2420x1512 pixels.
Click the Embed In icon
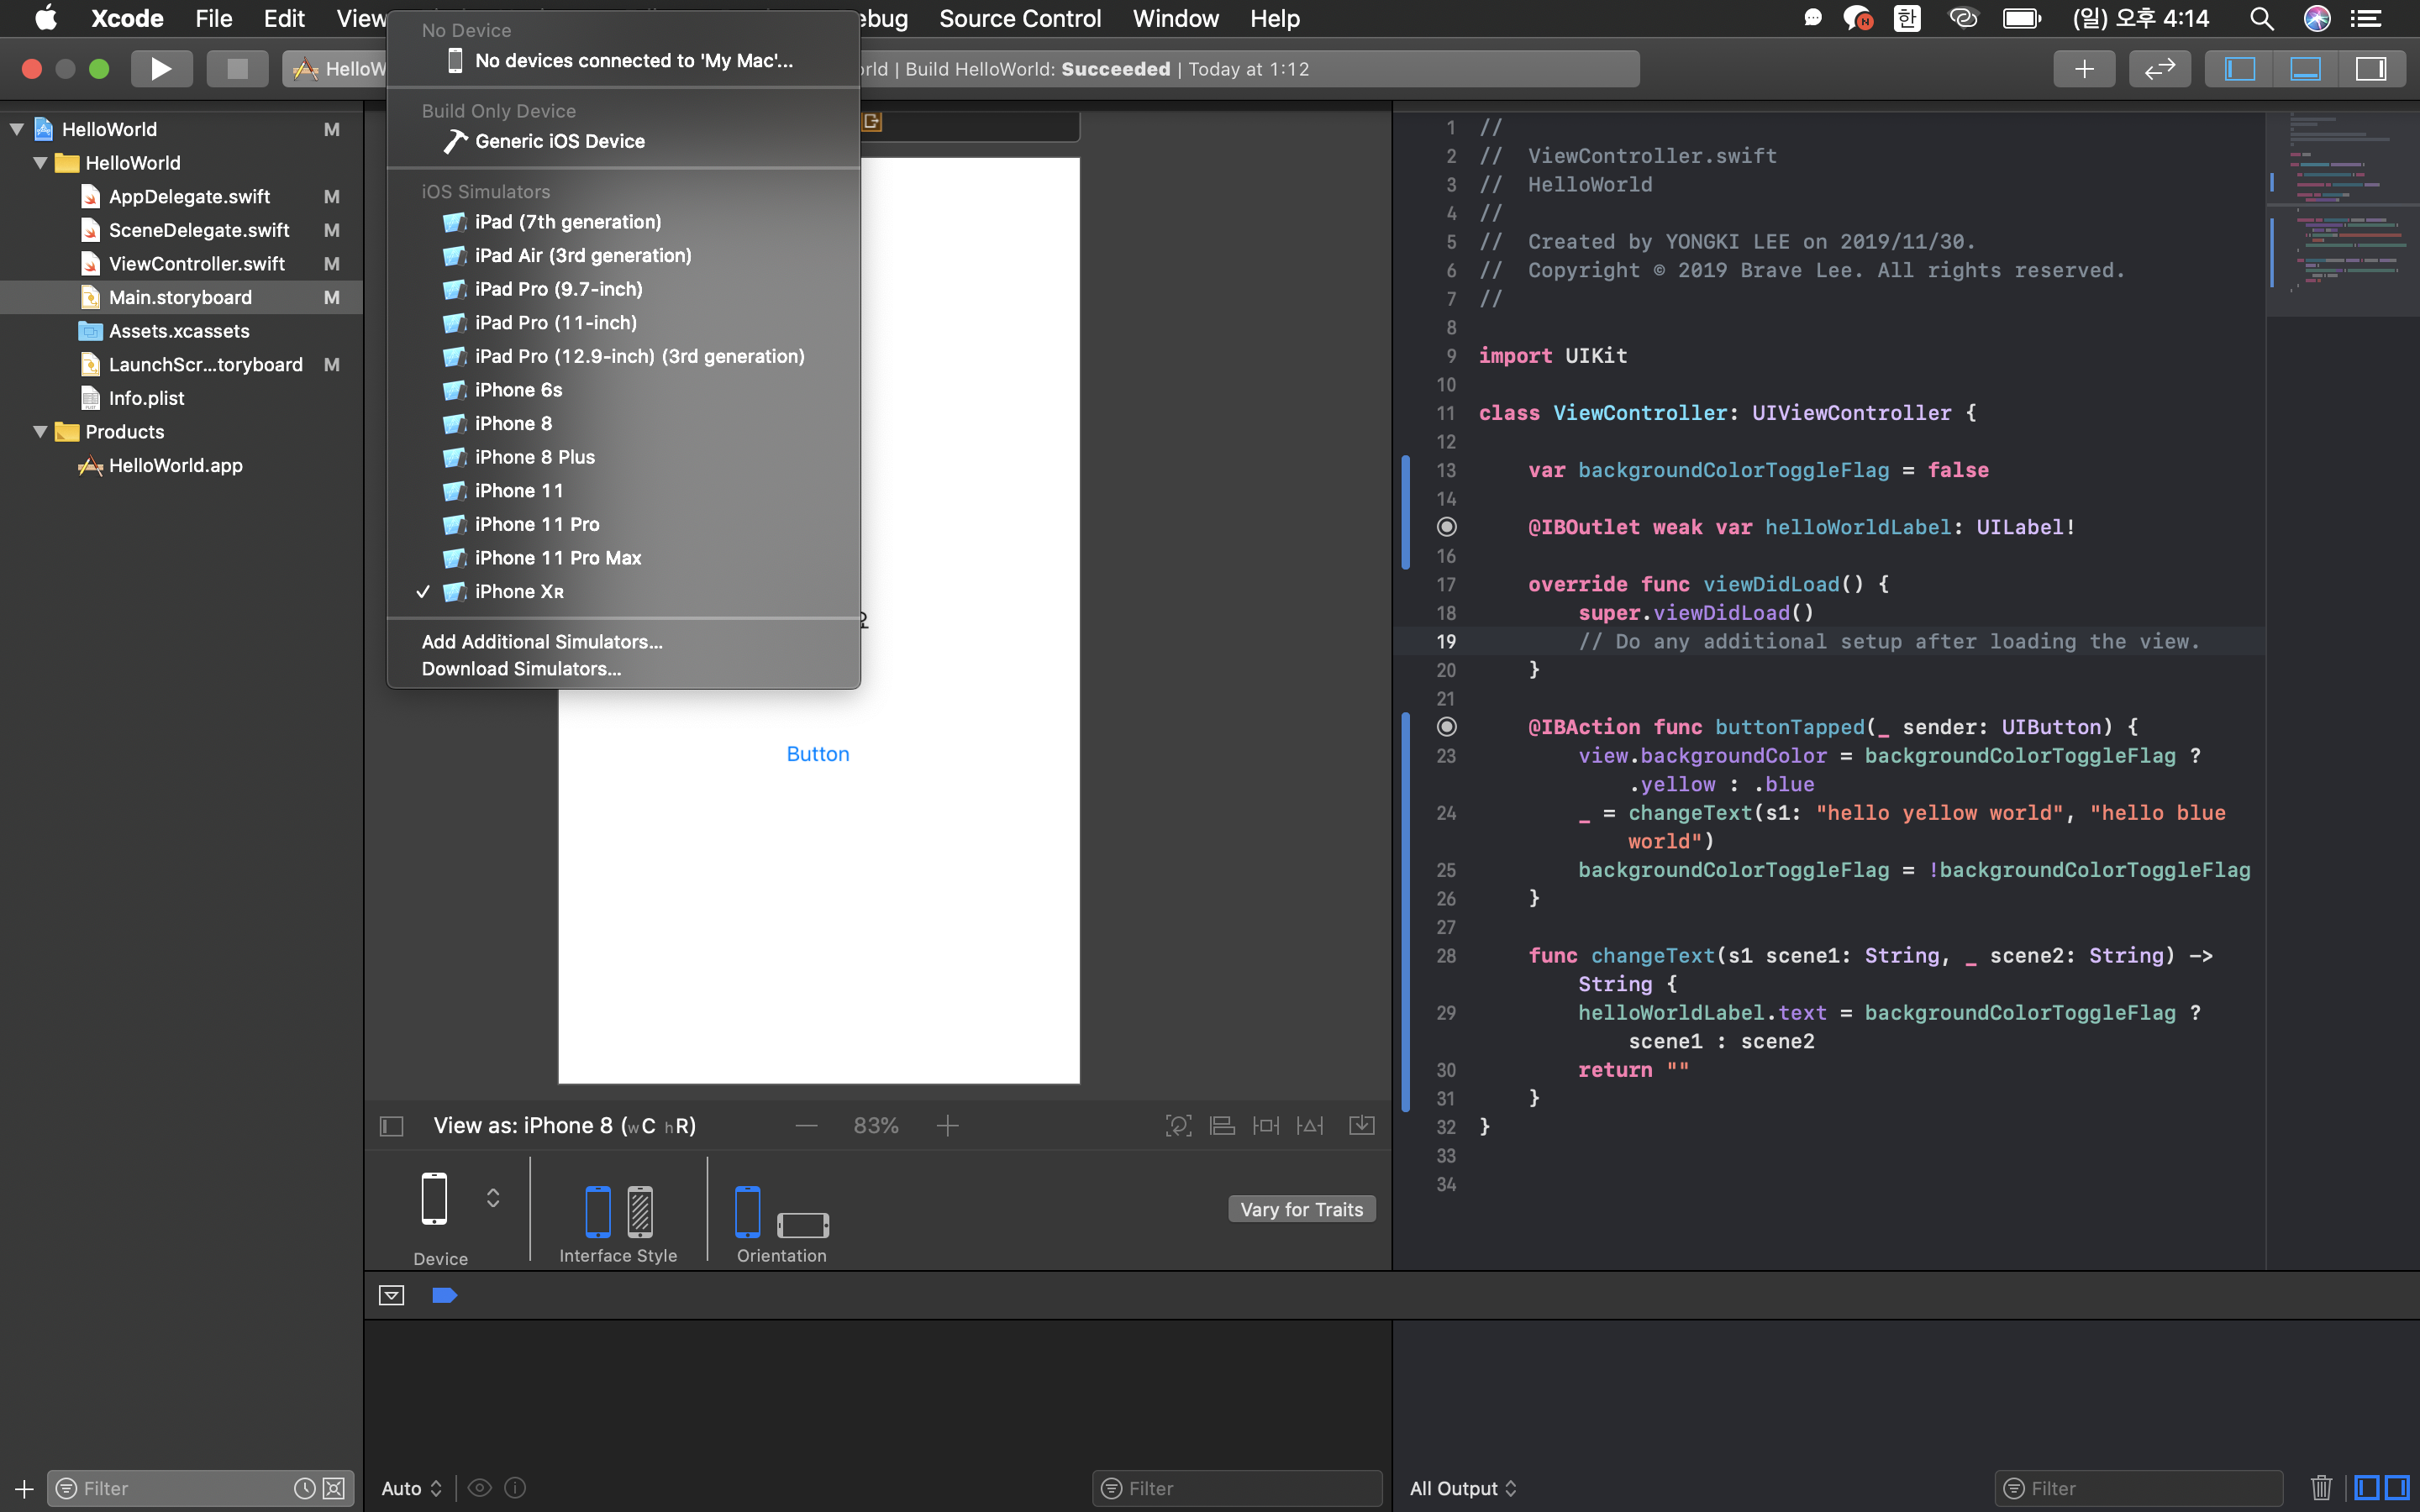[x=1362, y=1126]
